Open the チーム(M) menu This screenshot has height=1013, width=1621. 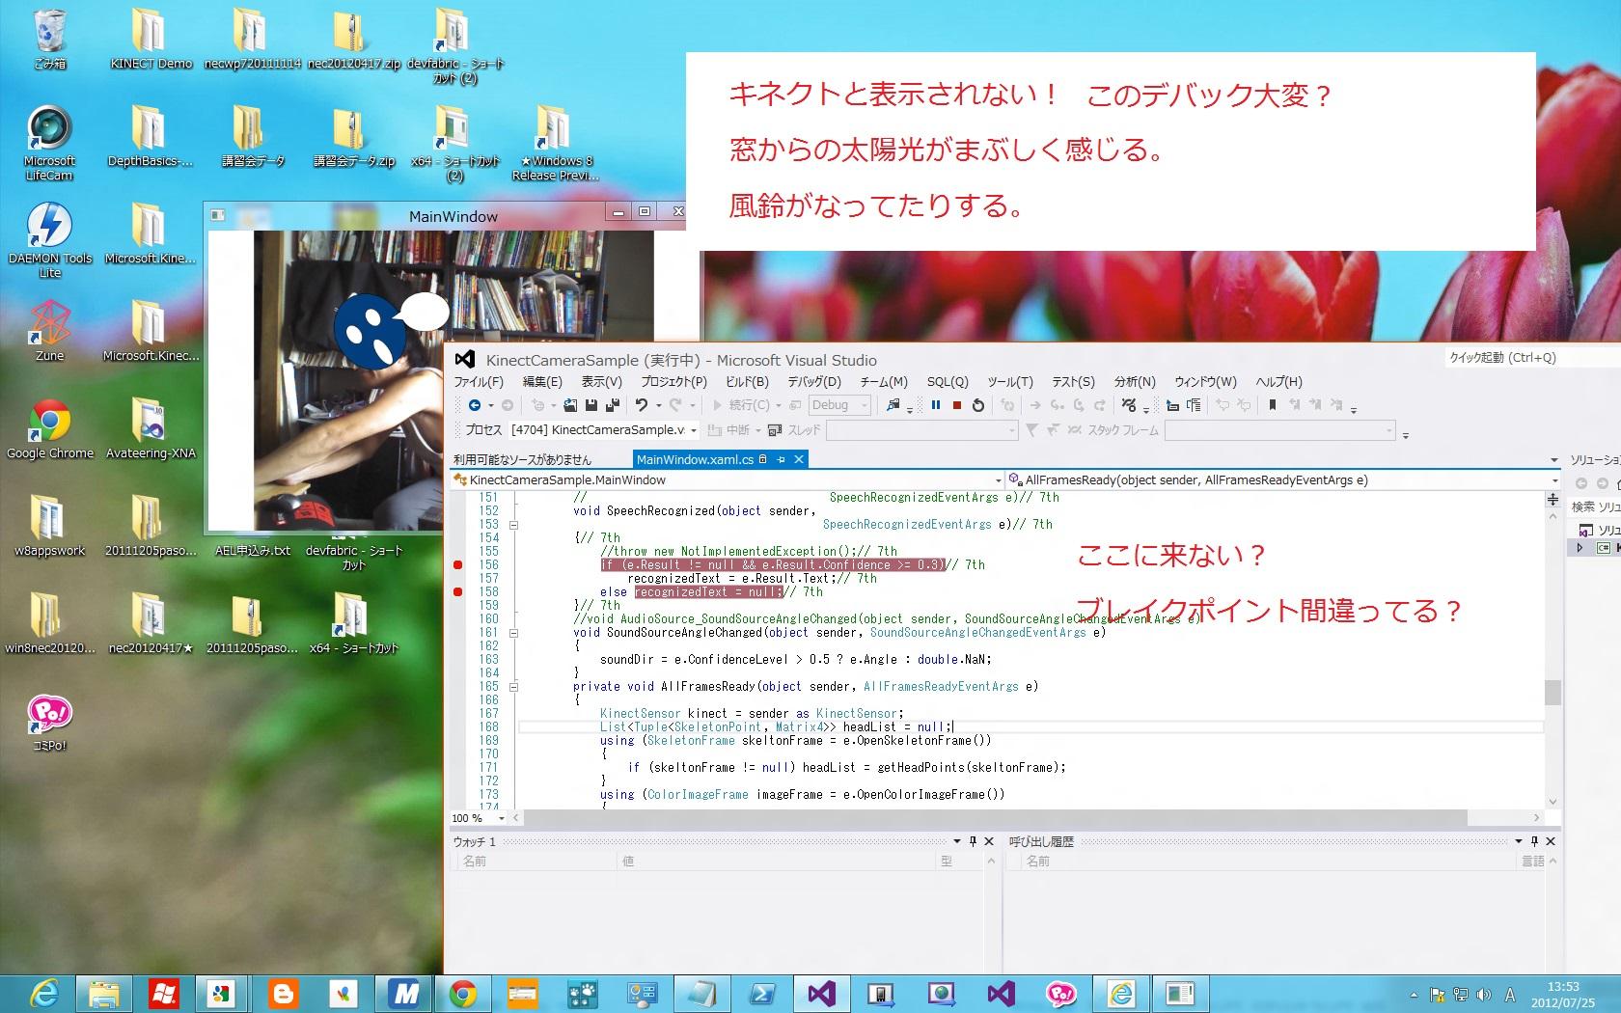883,382
